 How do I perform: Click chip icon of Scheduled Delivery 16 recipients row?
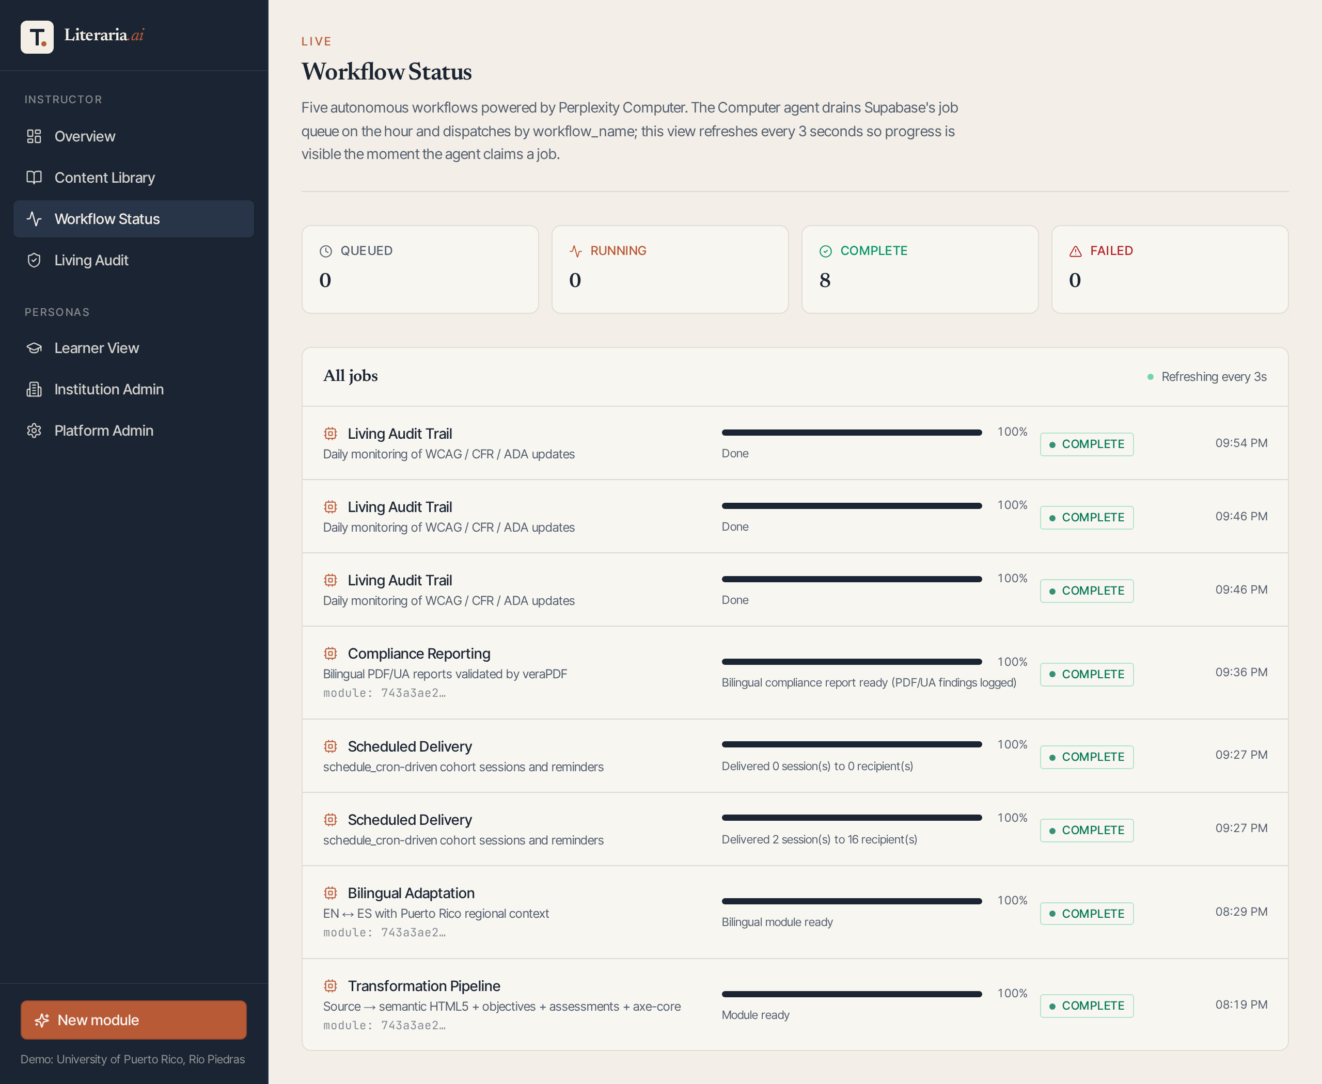[330, 819]
